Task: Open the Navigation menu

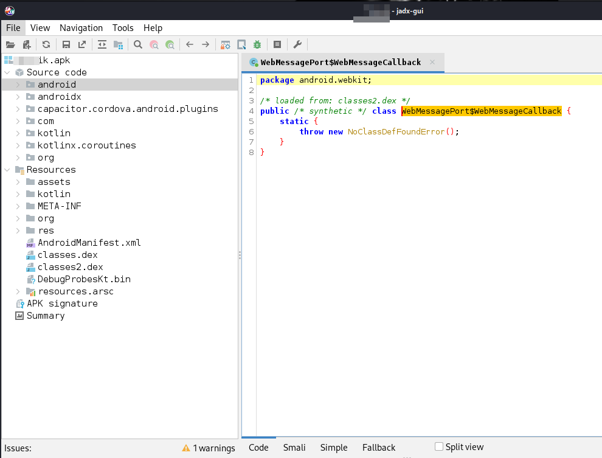Action: click(x=81, y=28)
